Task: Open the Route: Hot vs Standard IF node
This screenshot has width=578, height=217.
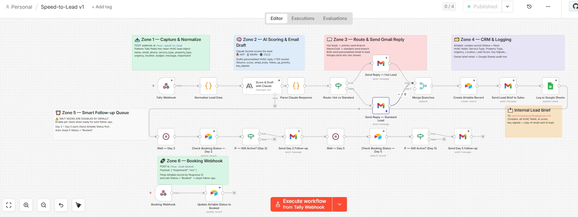Action: (x=338, y=86)
